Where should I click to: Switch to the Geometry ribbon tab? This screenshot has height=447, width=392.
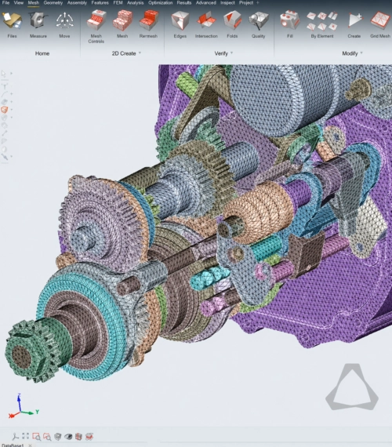point(53,3)
